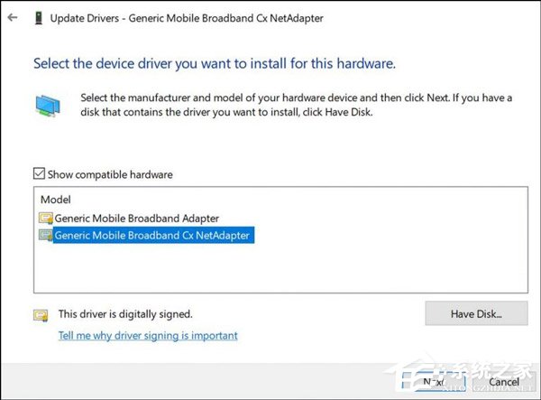Click the digitally signed certificate icon
The height and width of the screenshot is (400, 541).
click(41, 315)
